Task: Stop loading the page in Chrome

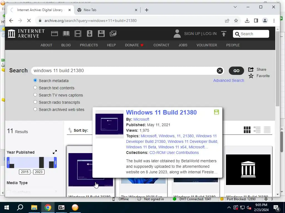Action: [29, 21]
